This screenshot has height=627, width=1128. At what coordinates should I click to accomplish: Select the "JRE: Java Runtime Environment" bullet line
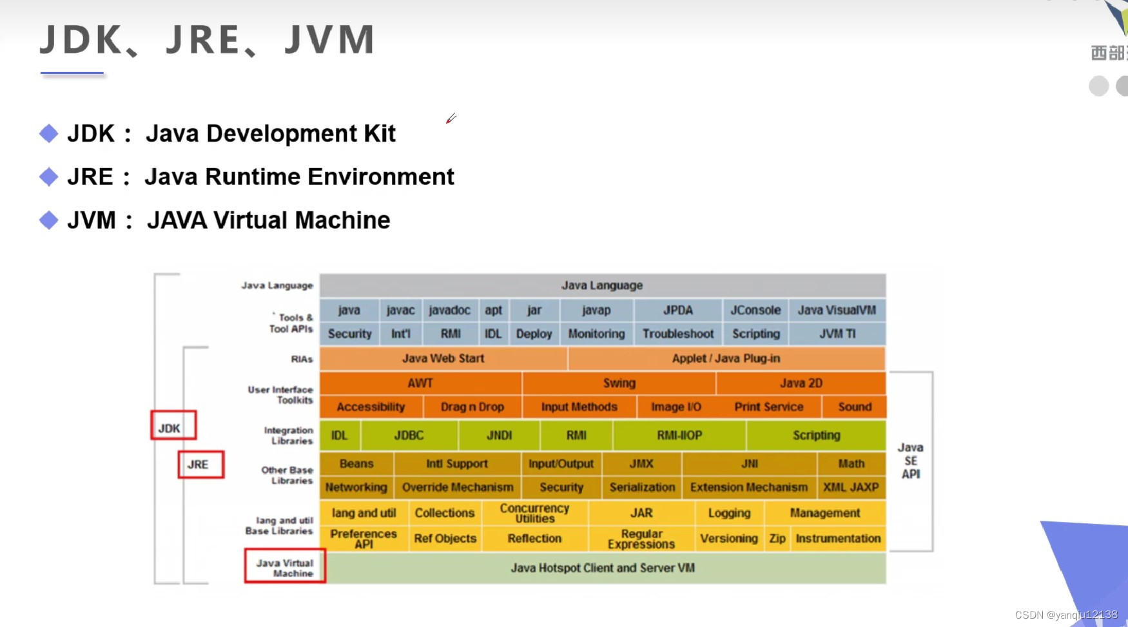(x=247, y=177)
